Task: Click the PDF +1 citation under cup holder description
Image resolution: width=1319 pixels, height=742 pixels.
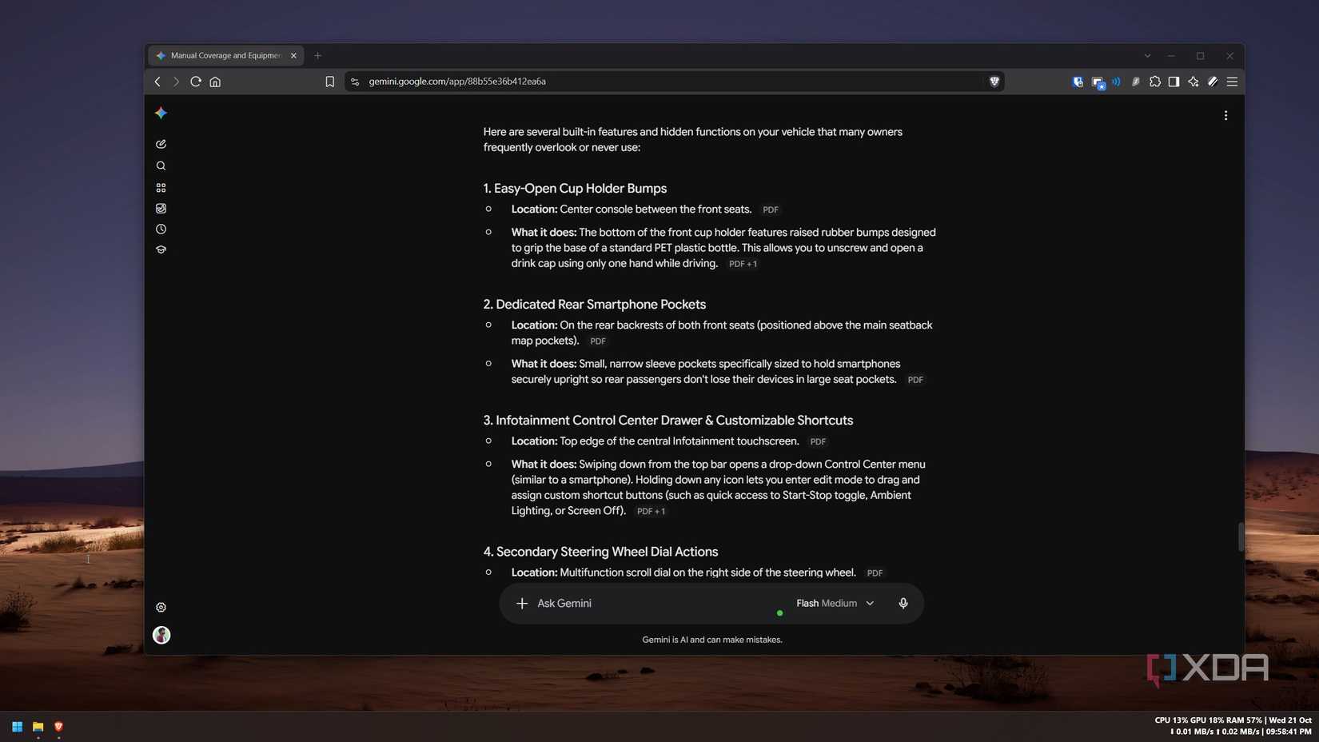Action: coord(743,264)
